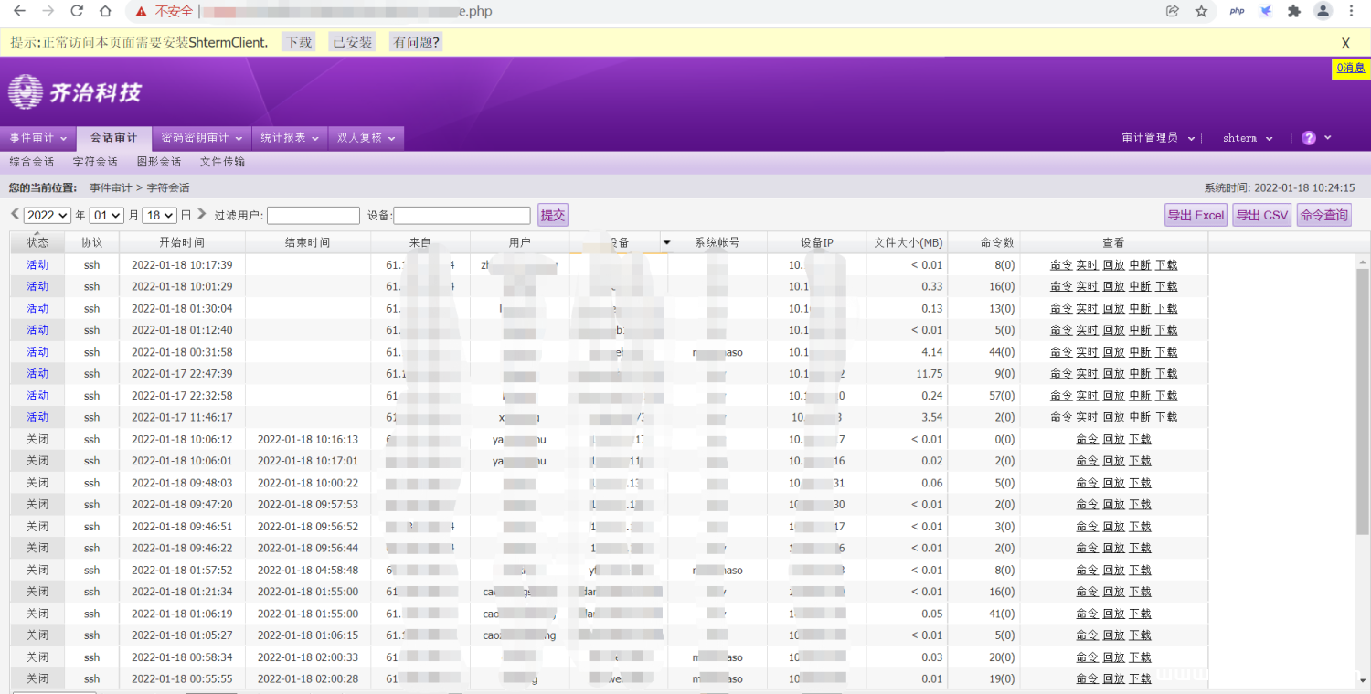The height and width of the screenshot is (694, 1371).
Task: Open the browser extensions puzzle icon
Action: (x=1293, y=11)
